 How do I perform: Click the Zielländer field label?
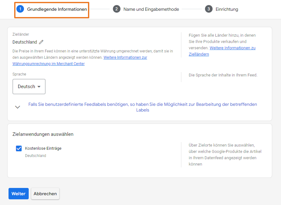click(21, 34)
